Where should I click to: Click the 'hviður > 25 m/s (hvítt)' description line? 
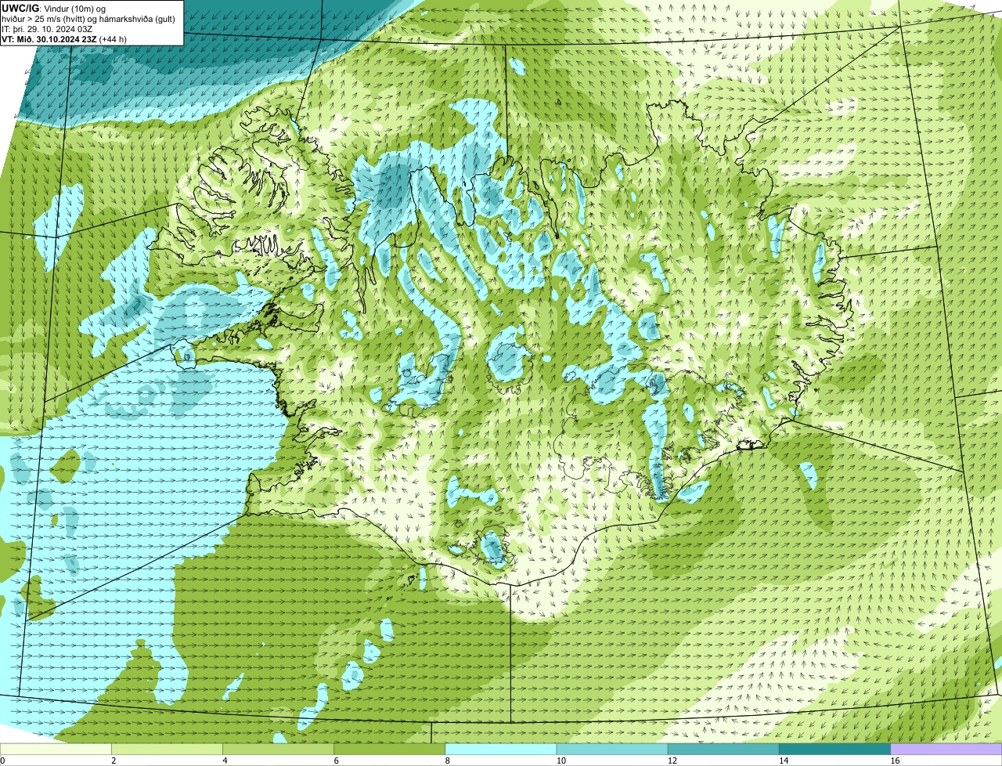point(88,19)
